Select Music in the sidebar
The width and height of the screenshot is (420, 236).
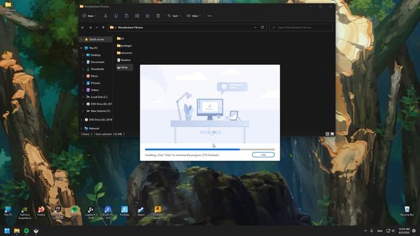(x=92, y=76)
